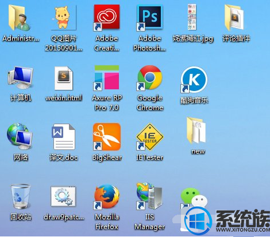The height and width of the screenshot is (237, 270).
Task: Click the 'weixin.html' file name label
Action: (x=64, y=98)
